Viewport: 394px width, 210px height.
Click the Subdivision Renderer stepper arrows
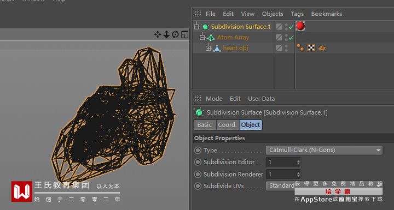click(298, 174)
